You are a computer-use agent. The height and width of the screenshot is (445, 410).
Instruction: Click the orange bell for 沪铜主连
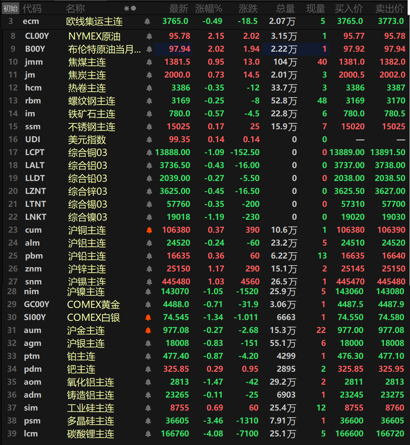(x=149, y=230)
